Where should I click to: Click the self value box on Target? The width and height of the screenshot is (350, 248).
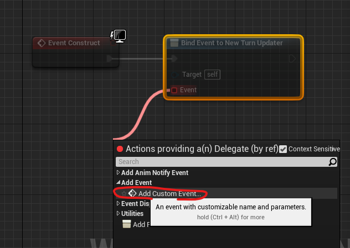point(212,75)
